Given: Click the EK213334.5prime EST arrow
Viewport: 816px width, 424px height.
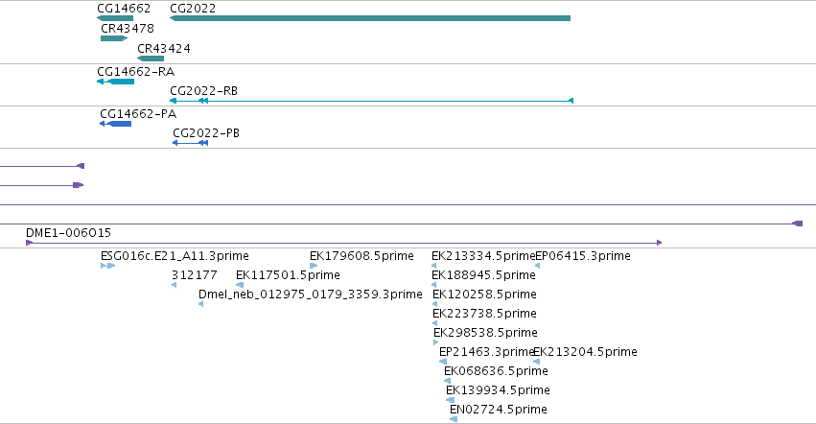Looking at the screenshot, I should [434, 266].
